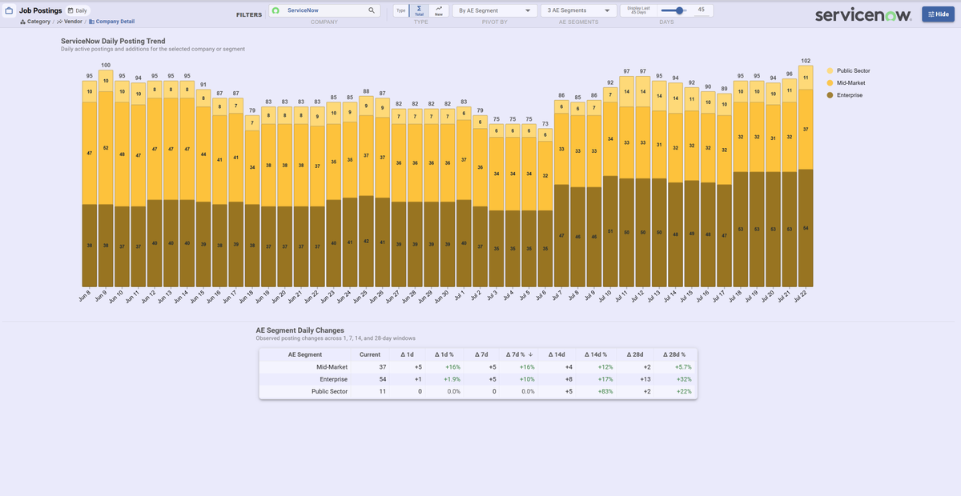
Task: Click the Jul 22 bar total 102
Action: point(806,61)
